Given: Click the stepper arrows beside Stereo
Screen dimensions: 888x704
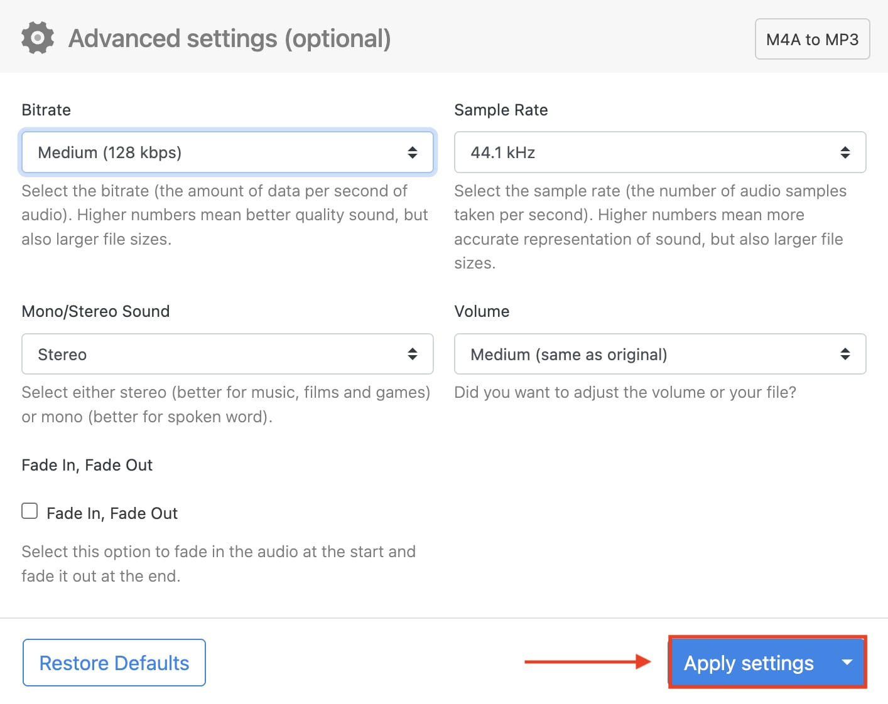Looking at the screenshot, I should pyautogui.click(x=413, y=354).
